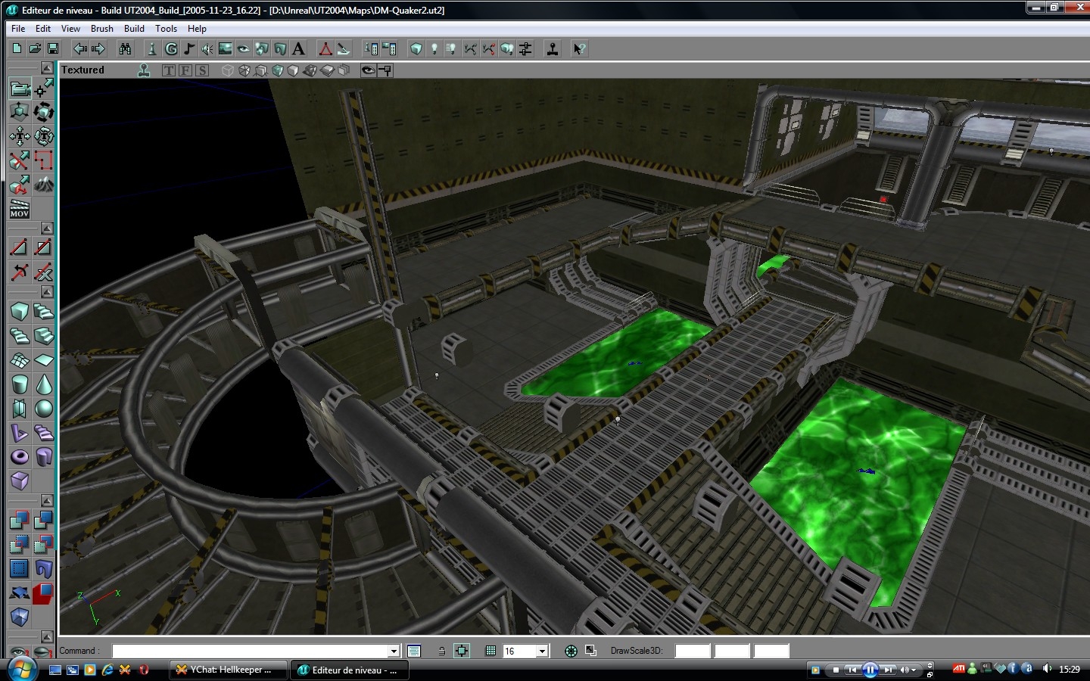This screenshot has height=681, width=1090.
Task: Open the 2D Shape Editor
Action: (325, 49)
